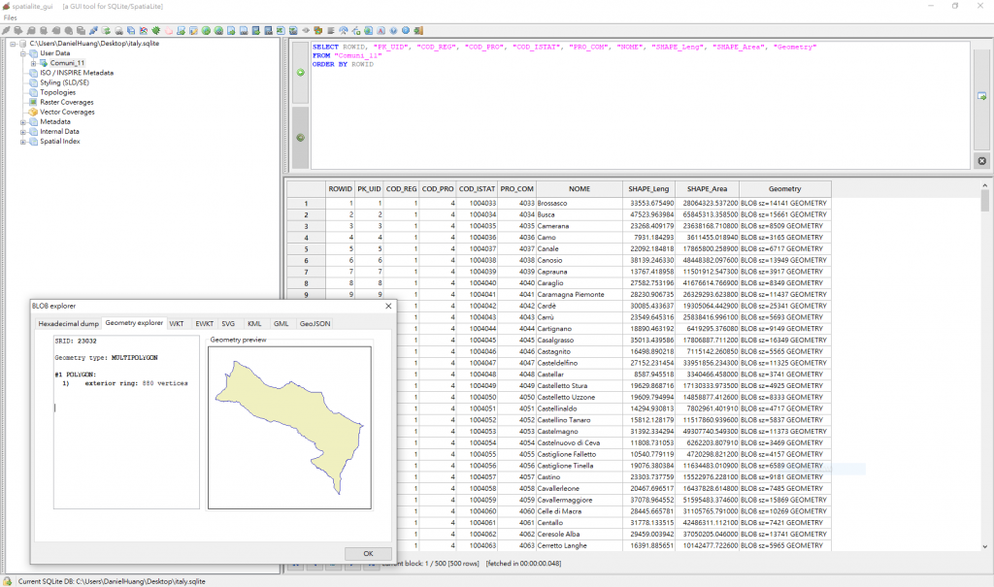The height and width of the screenshot is (587, 994).
Task: Click the geometry preview polygon image
Action: pyautogui.click(x=289, y=427)
